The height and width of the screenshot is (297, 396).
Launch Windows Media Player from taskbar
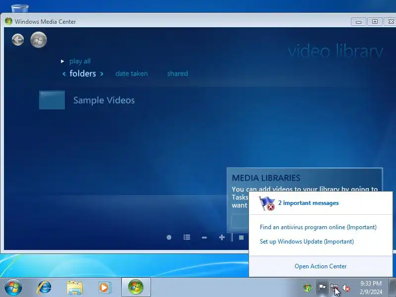tap(104, 288)
